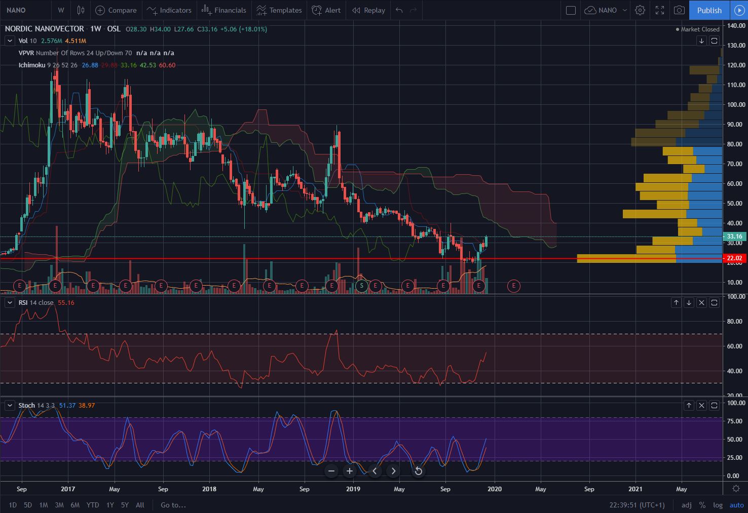Move the RSI pane up

pyautogui.click(x=676, y=302)
